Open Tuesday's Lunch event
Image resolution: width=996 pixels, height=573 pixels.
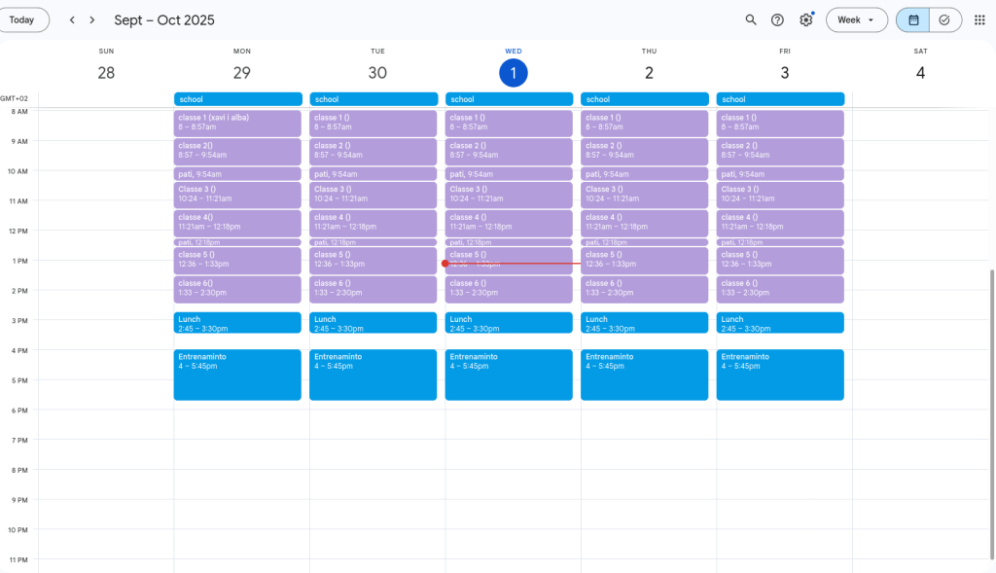pyautogui.click(x=373, y=323)
